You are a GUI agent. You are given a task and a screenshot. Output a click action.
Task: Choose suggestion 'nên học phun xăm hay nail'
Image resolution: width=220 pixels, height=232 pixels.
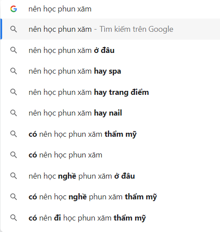click(x=110, y=113)
